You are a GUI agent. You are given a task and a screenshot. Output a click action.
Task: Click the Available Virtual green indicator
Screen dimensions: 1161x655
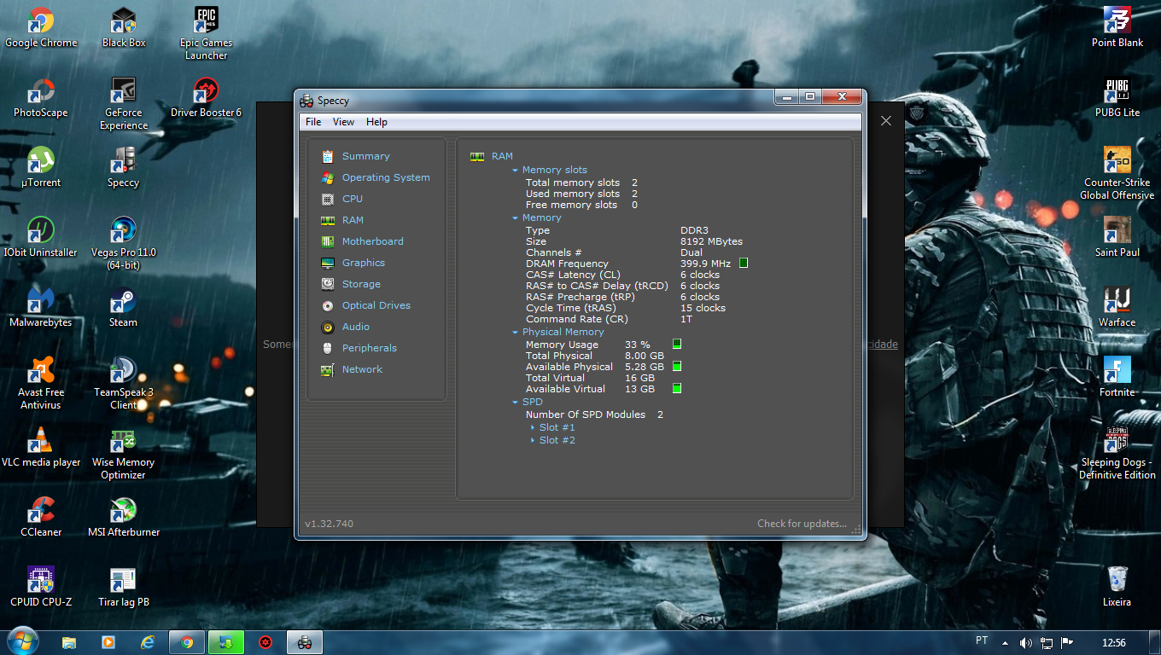click(677, 389)
